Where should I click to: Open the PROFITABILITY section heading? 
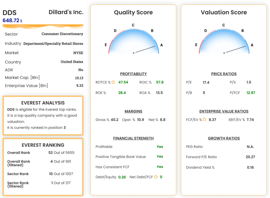(133, 74)
